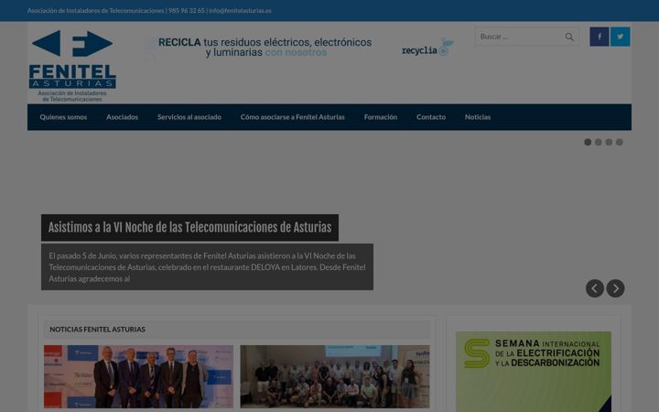Select first slider pagination dot
Viewport: 659px width, 412px height.
click(x=588, y=142)
